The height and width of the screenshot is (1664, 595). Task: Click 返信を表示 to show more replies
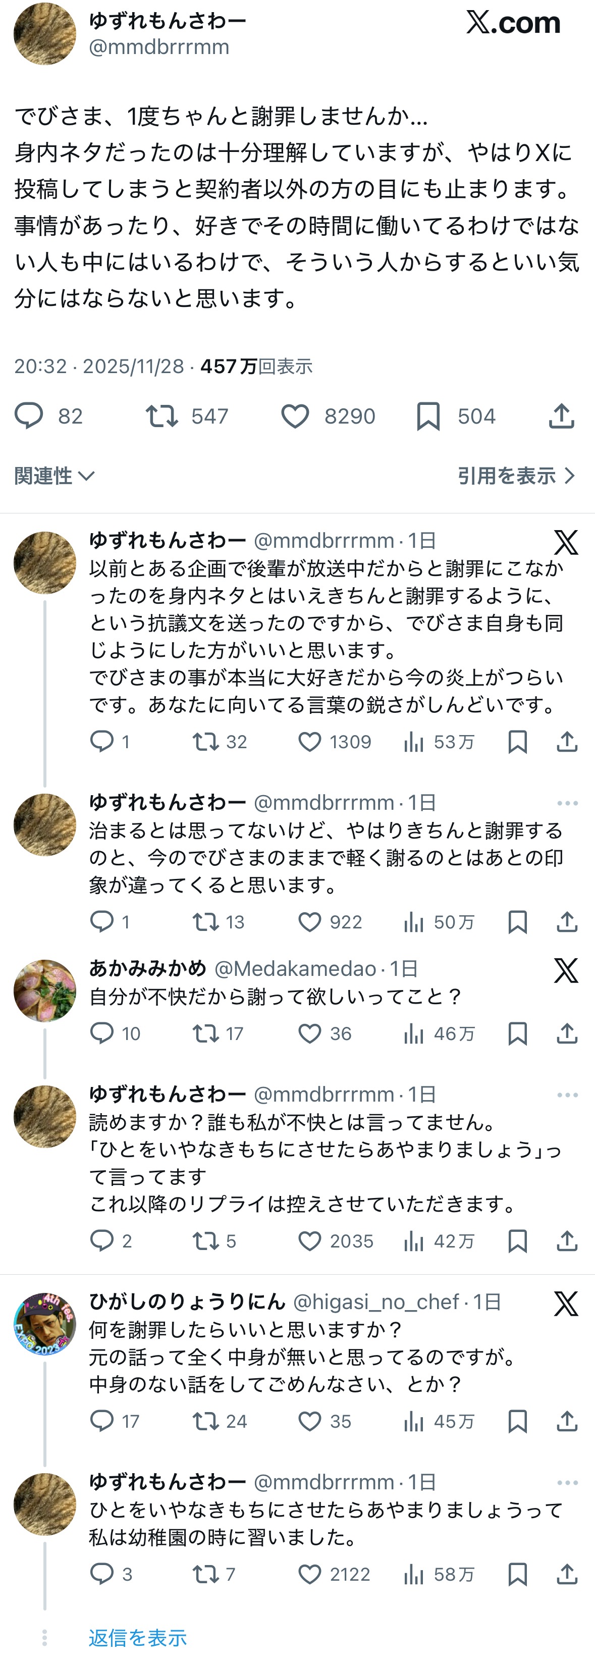coord(138,1638)
